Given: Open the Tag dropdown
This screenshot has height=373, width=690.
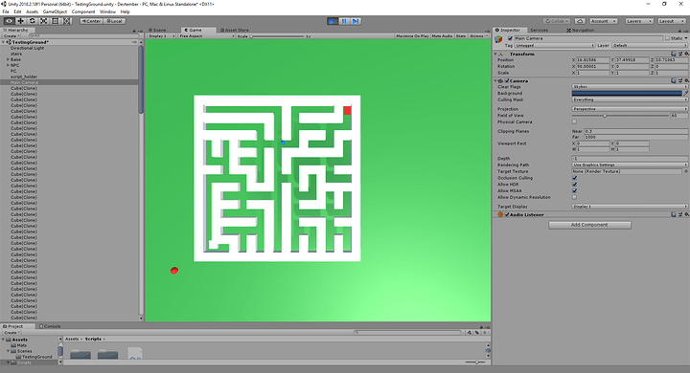Looking at the screenshot, I should tap(555, 45).
